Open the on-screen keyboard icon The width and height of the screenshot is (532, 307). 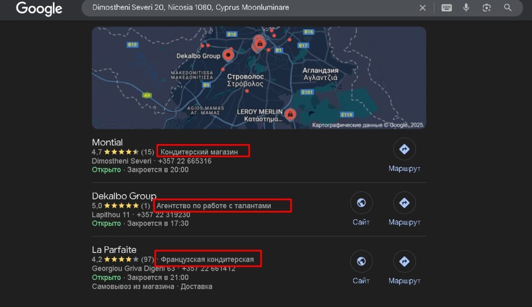446,8
